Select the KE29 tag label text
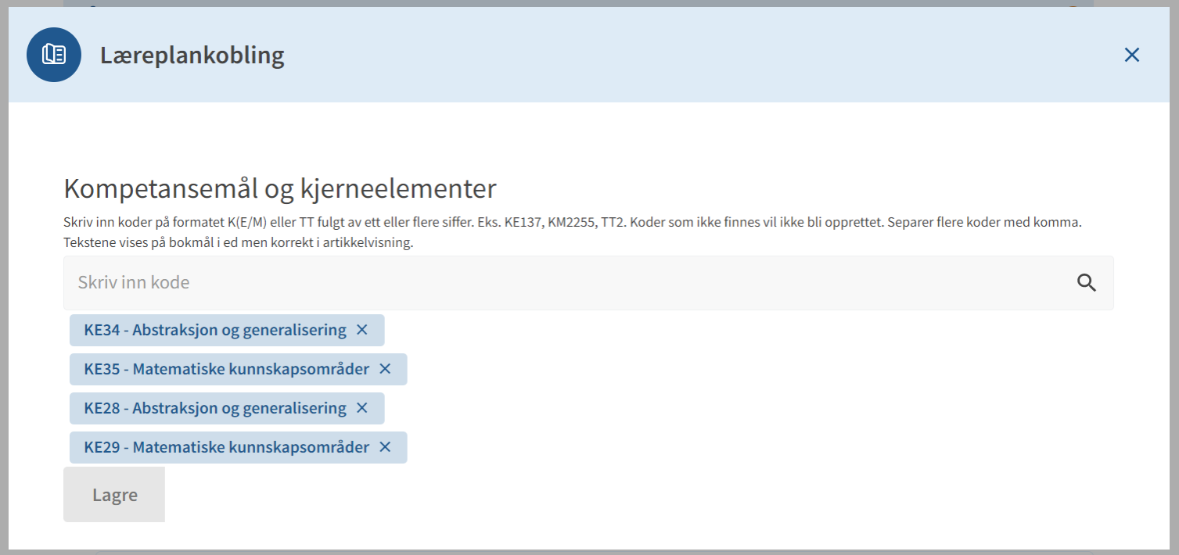Image resolution: width=1179 pixels, height=555 pixels. point(227,447)
